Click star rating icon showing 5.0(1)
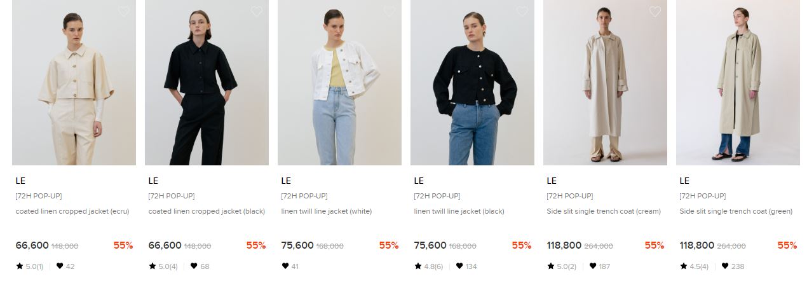The height and width of the screenshot is (283, 807). [x=20, y=266]
